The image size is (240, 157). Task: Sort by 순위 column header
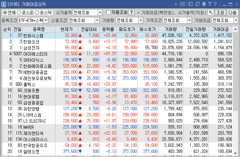[x=7, y=29]
